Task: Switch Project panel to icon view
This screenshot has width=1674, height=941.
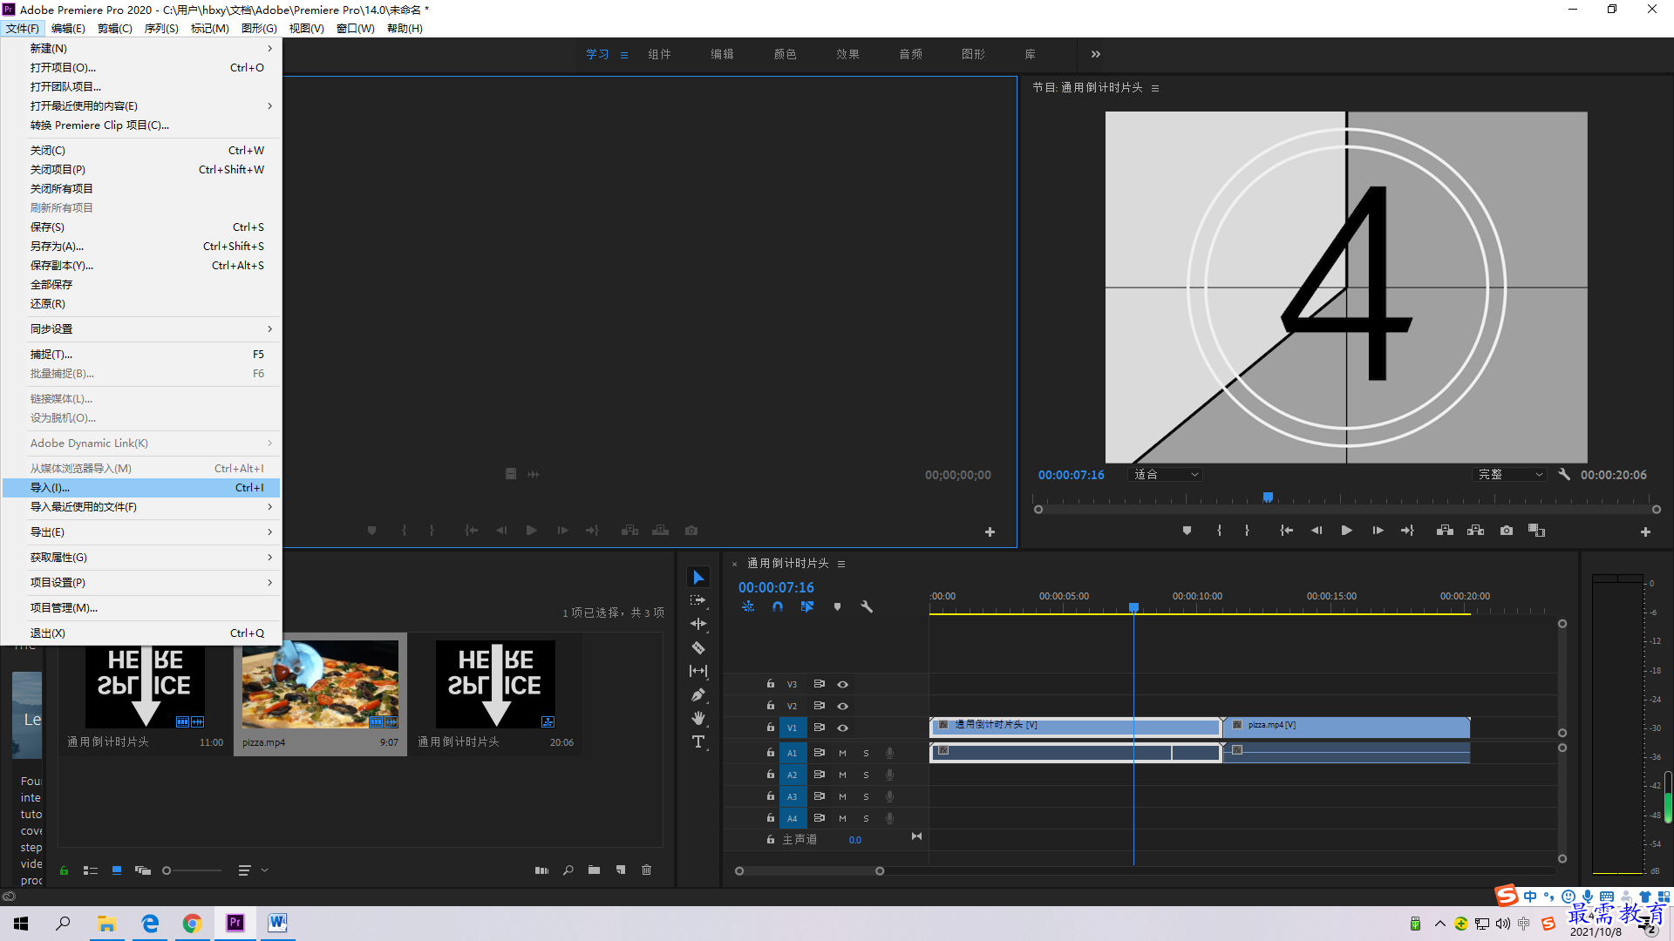Action: click(117, 870)
